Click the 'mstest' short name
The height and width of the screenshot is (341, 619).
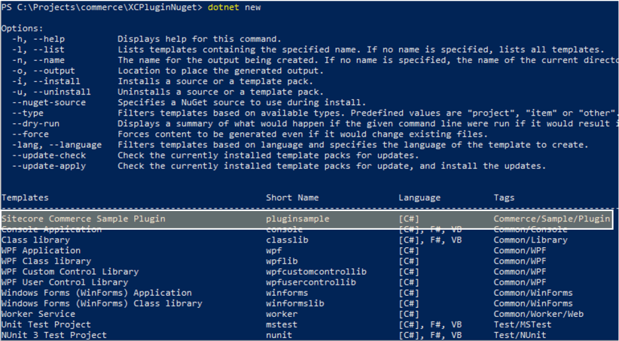pyautogui.click(x=282, y=325)
